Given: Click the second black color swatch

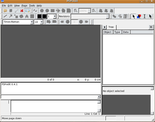Looking at the screenshot, I should click(44, 16).
